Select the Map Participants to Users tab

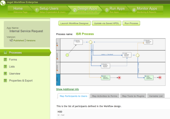pyautogui.click(x=73, y=96)
